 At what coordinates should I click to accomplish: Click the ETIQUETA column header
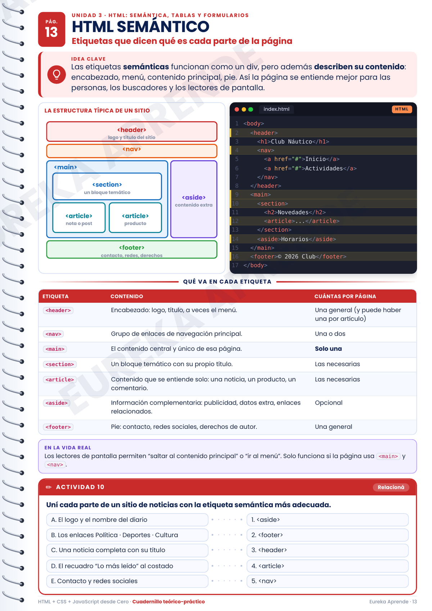55,296
